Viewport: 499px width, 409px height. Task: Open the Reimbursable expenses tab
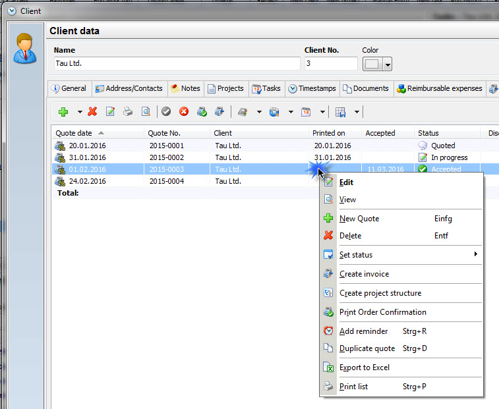click(x=439, y=88)
